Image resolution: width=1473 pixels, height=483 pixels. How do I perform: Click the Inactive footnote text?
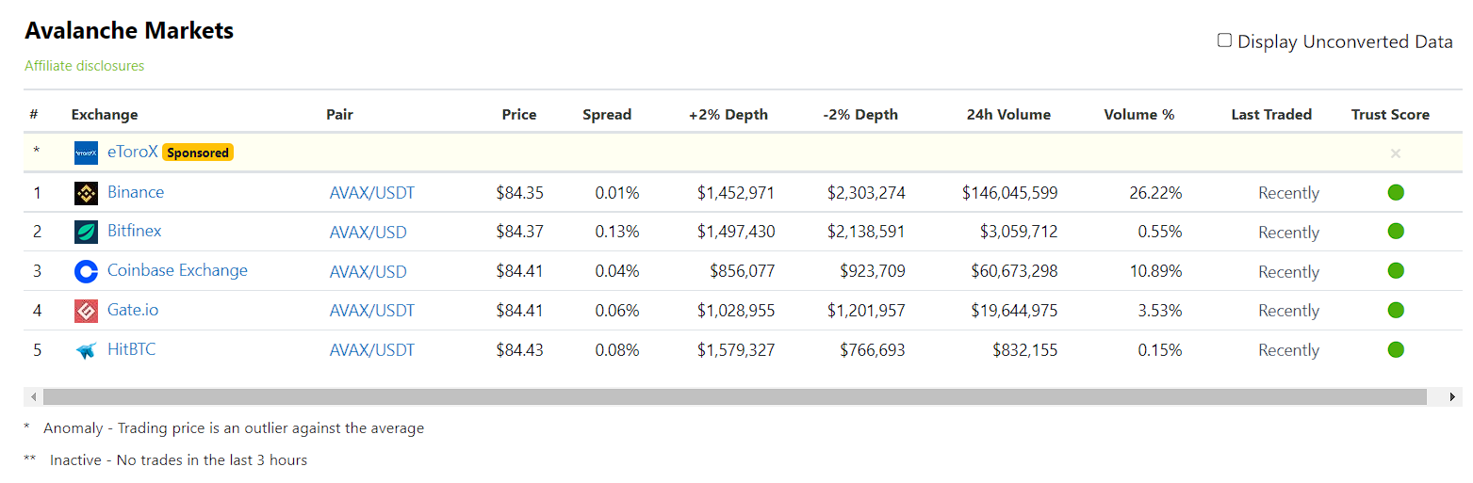pos(179,460)
